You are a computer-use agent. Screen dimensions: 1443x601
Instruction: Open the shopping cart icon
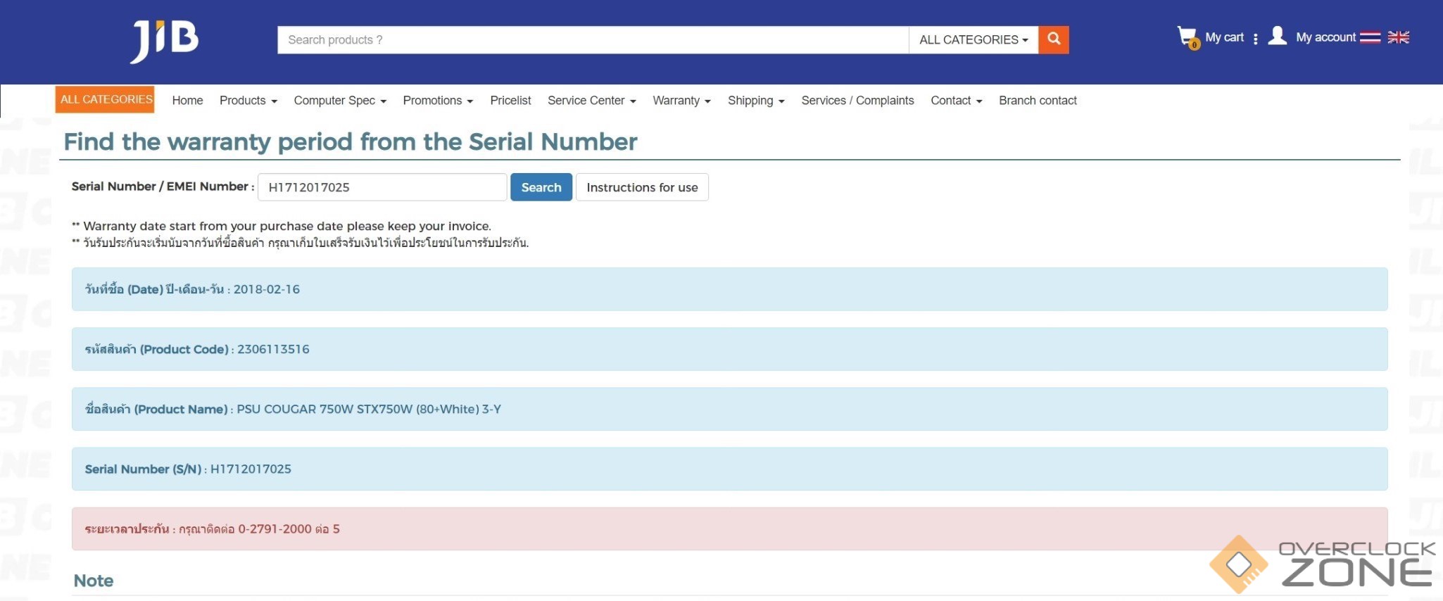tap(1187, 37)
